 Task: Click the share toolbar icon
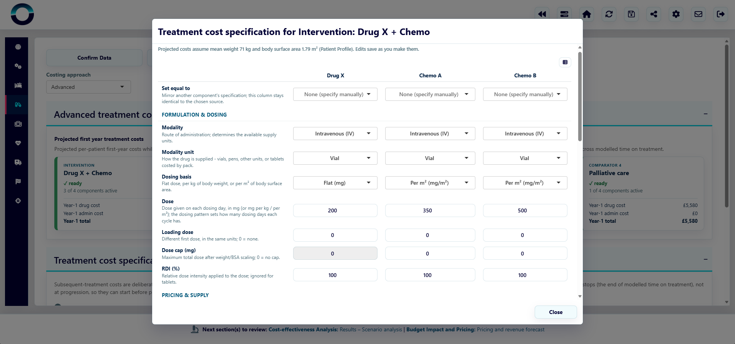tap(654, 14)
